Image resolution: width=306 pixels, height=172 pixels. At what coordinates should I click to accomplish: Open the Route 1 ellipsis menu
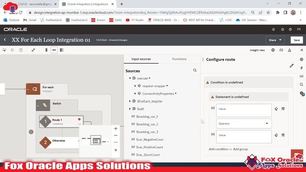pyautogui.click(x=79, y=124)
